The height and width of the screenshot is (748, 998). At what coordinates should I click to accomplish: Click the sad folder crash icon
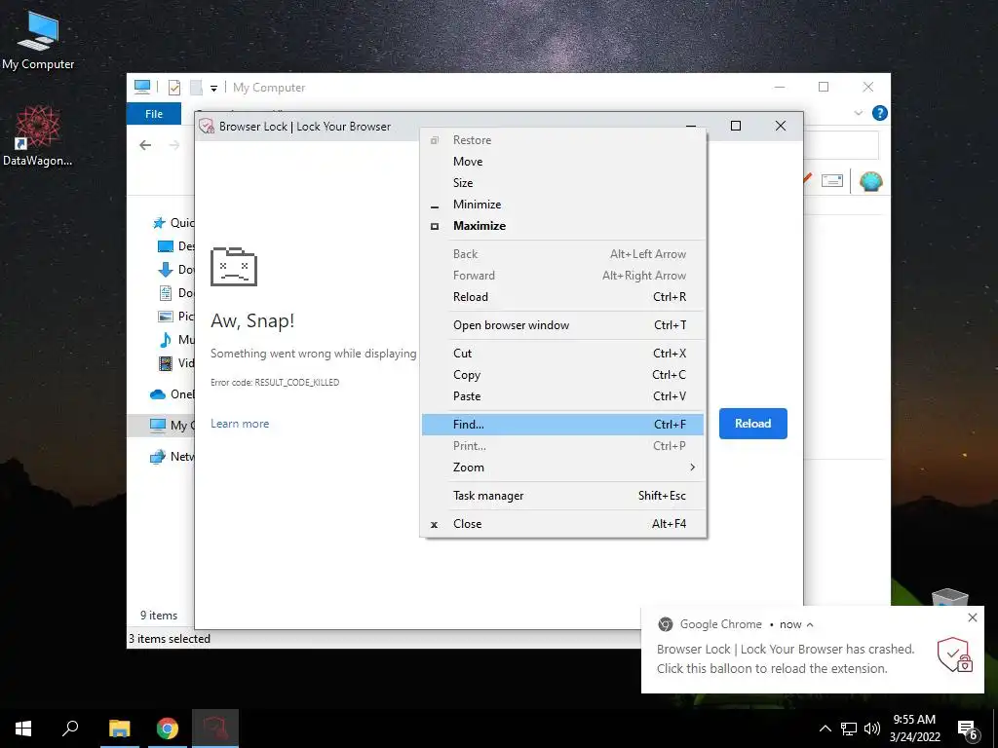pyautogui.click(x=234, y=267)
